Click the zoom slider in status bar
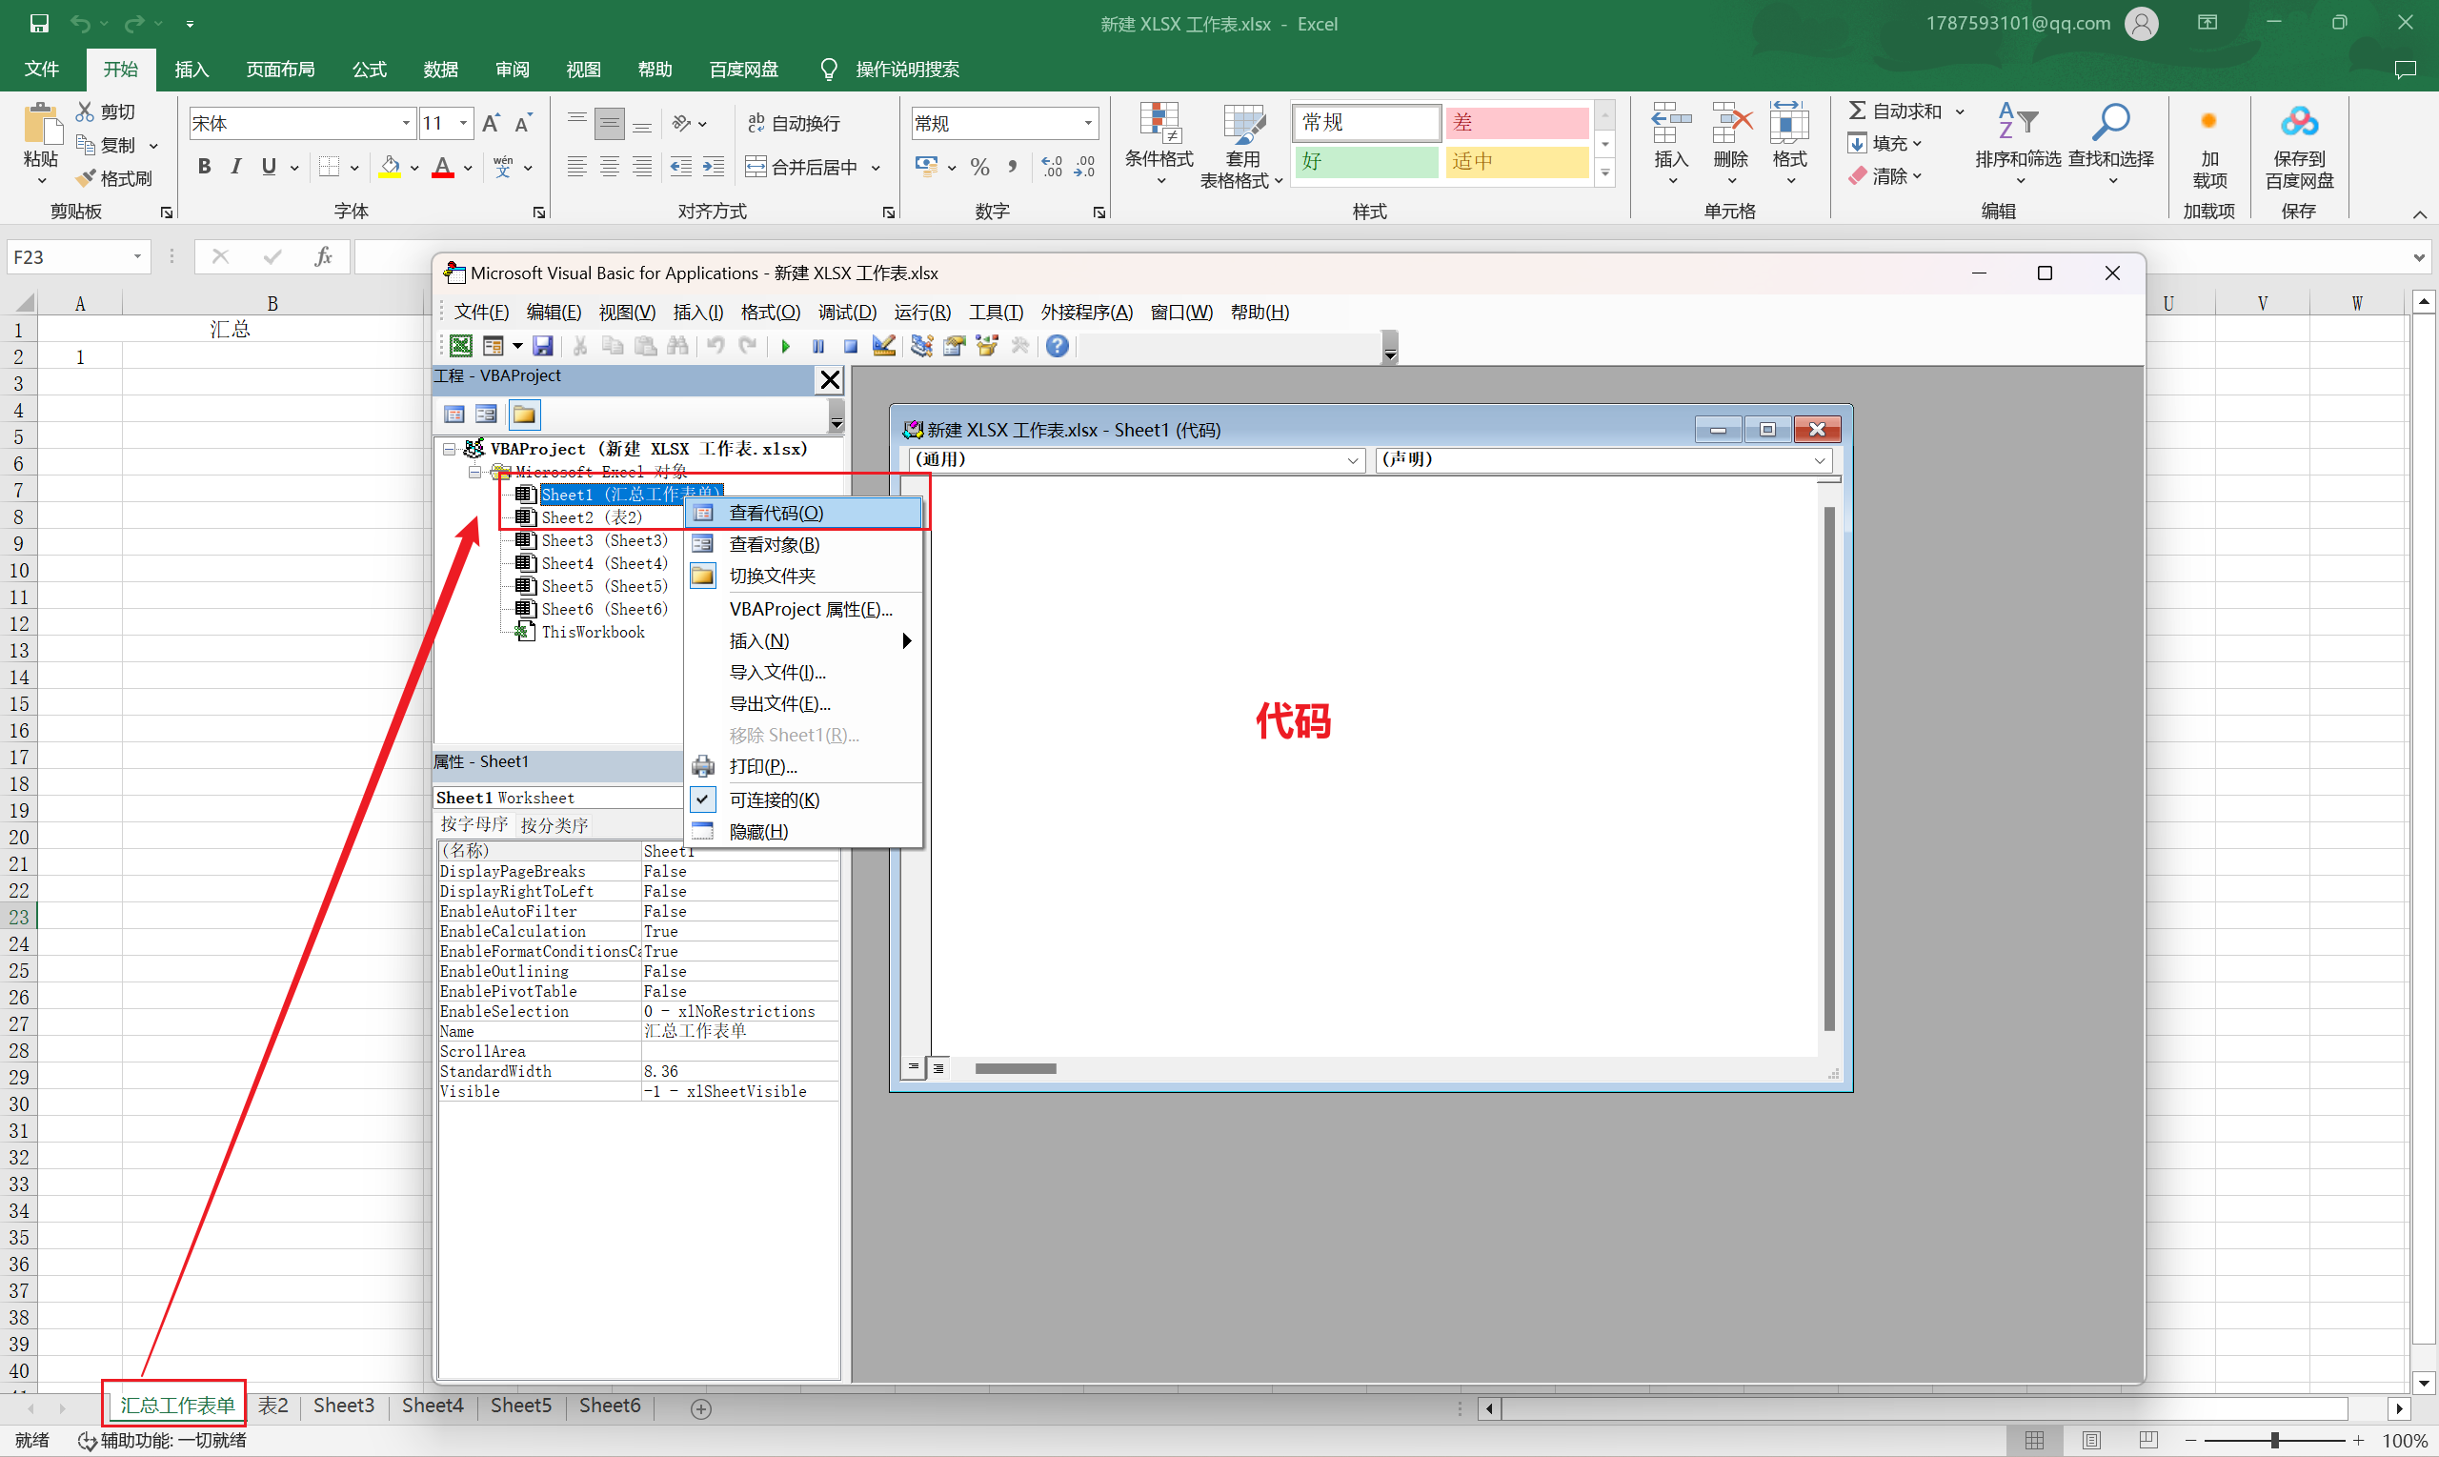The image size is (2439, 1457). pyautogui.click(x=2274, y=1440)
